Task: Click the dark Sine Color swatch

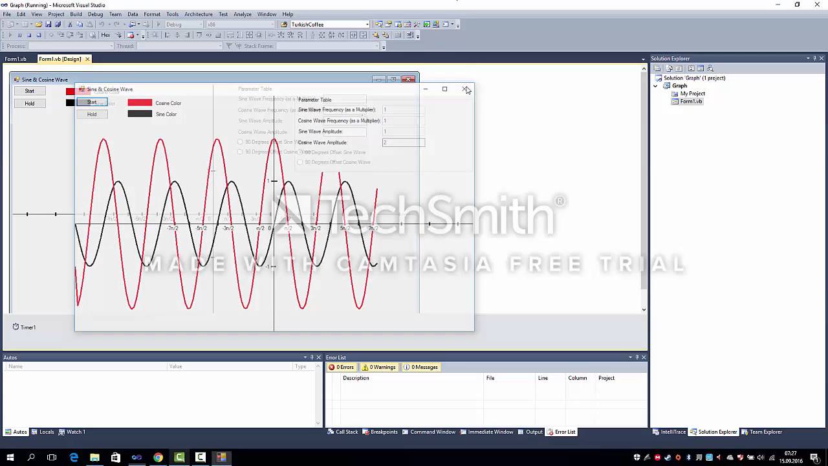Action: coord(140,114)
